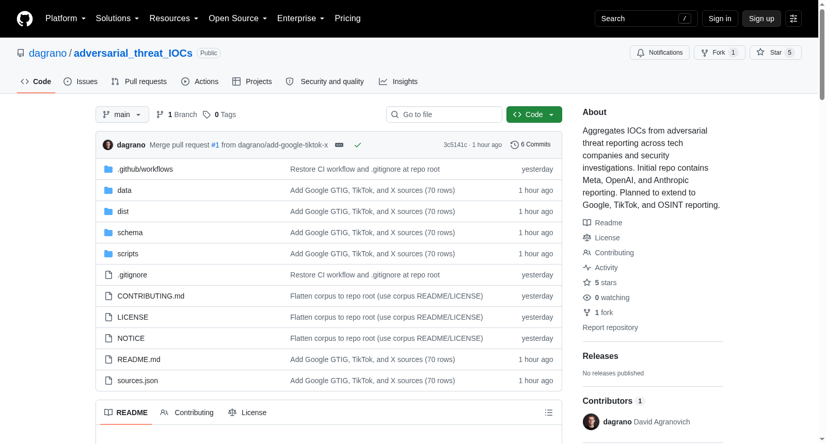Screen dimensions: 826x444
Task: Switch to the Pull requests tab
Action: point(139,81)
